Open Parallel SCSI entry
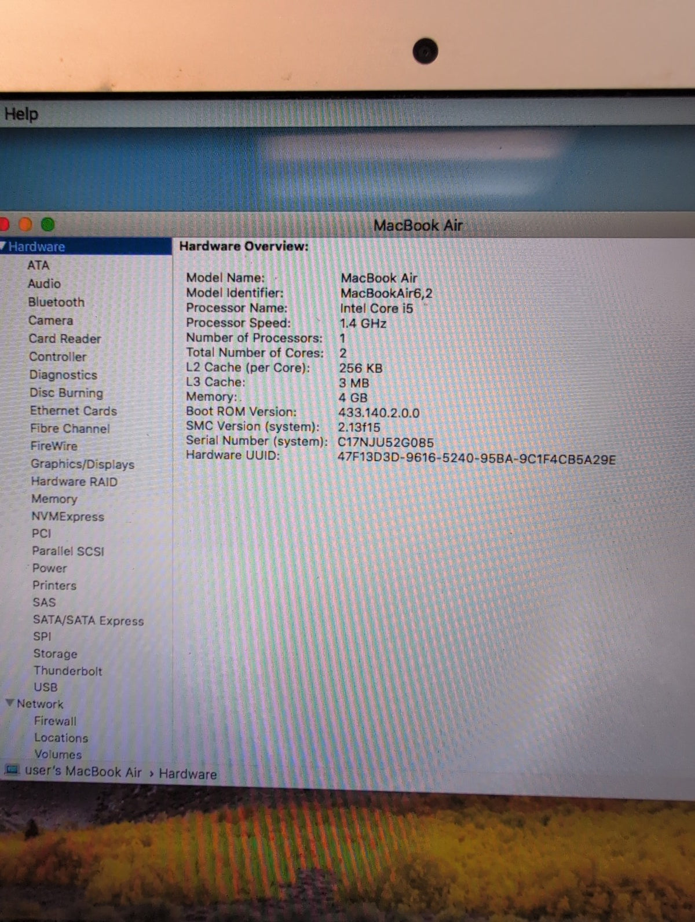Screen dimensions: 695x922 pos(68,552)
